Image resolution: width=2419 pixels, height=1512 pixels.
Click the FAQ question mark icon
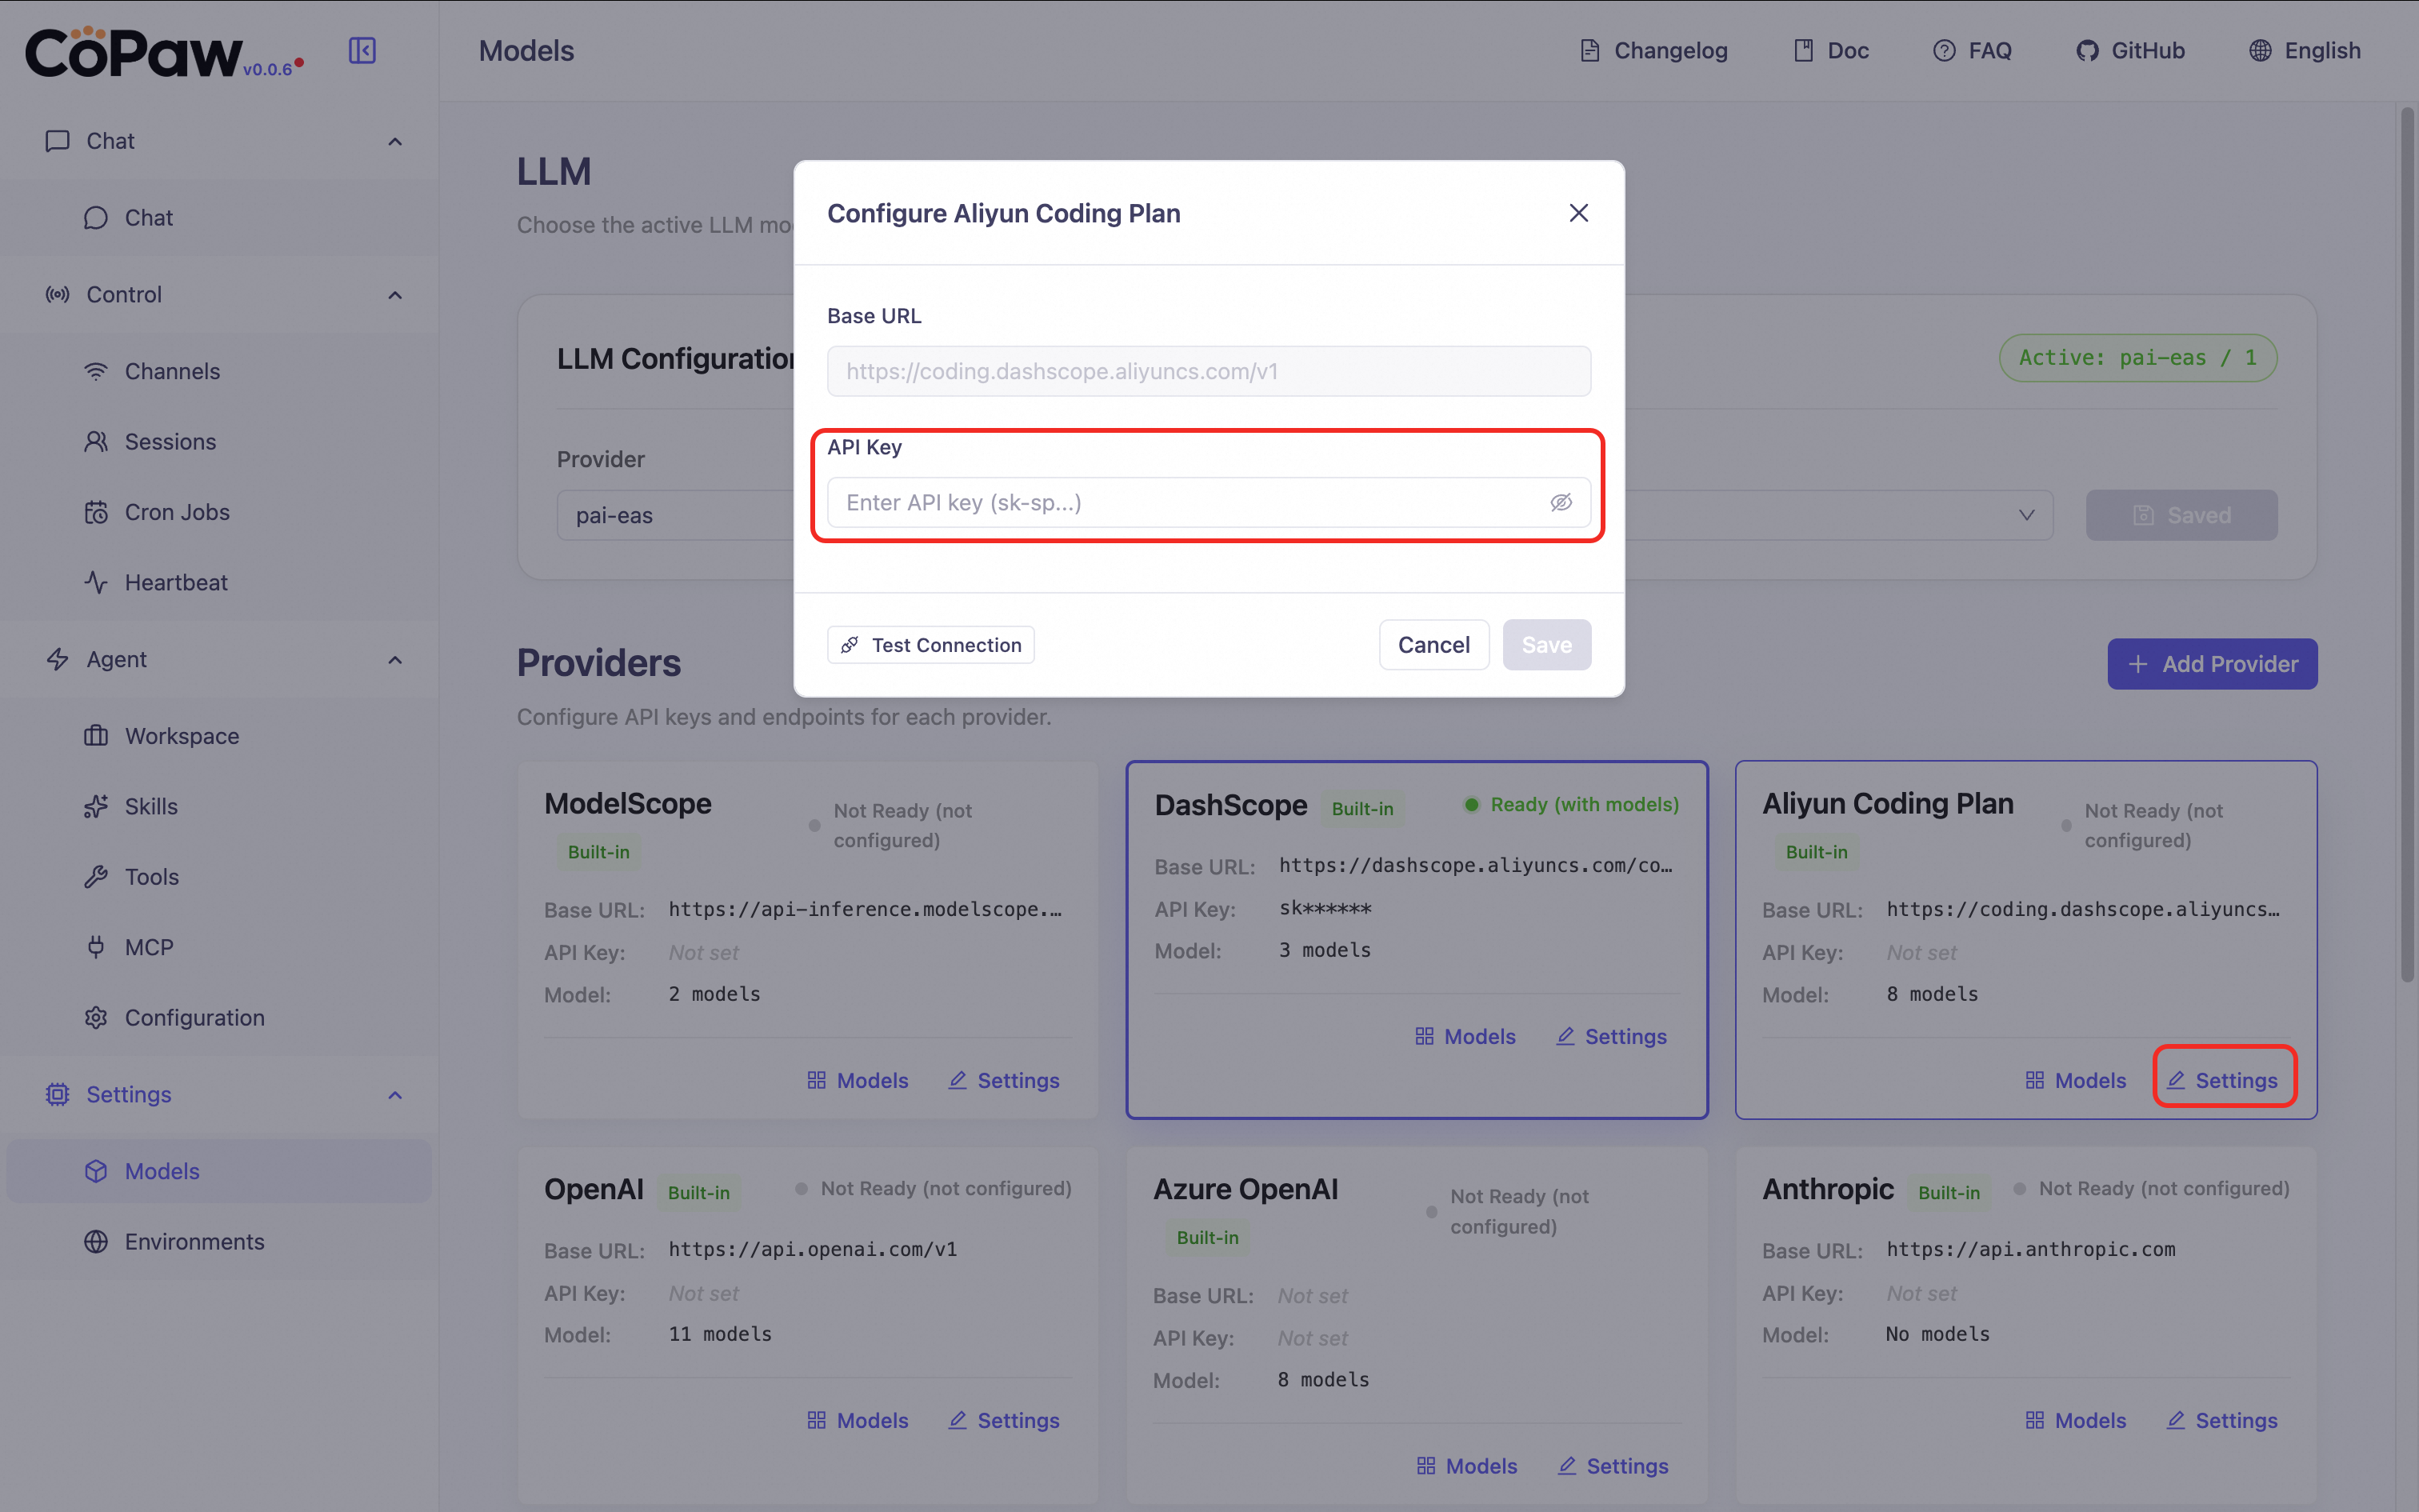pyautogui.click(x=1943, y=50)
